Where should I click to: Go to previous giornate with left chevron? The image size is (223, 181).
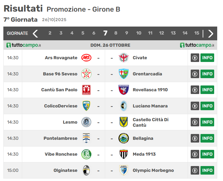[36, 33]
